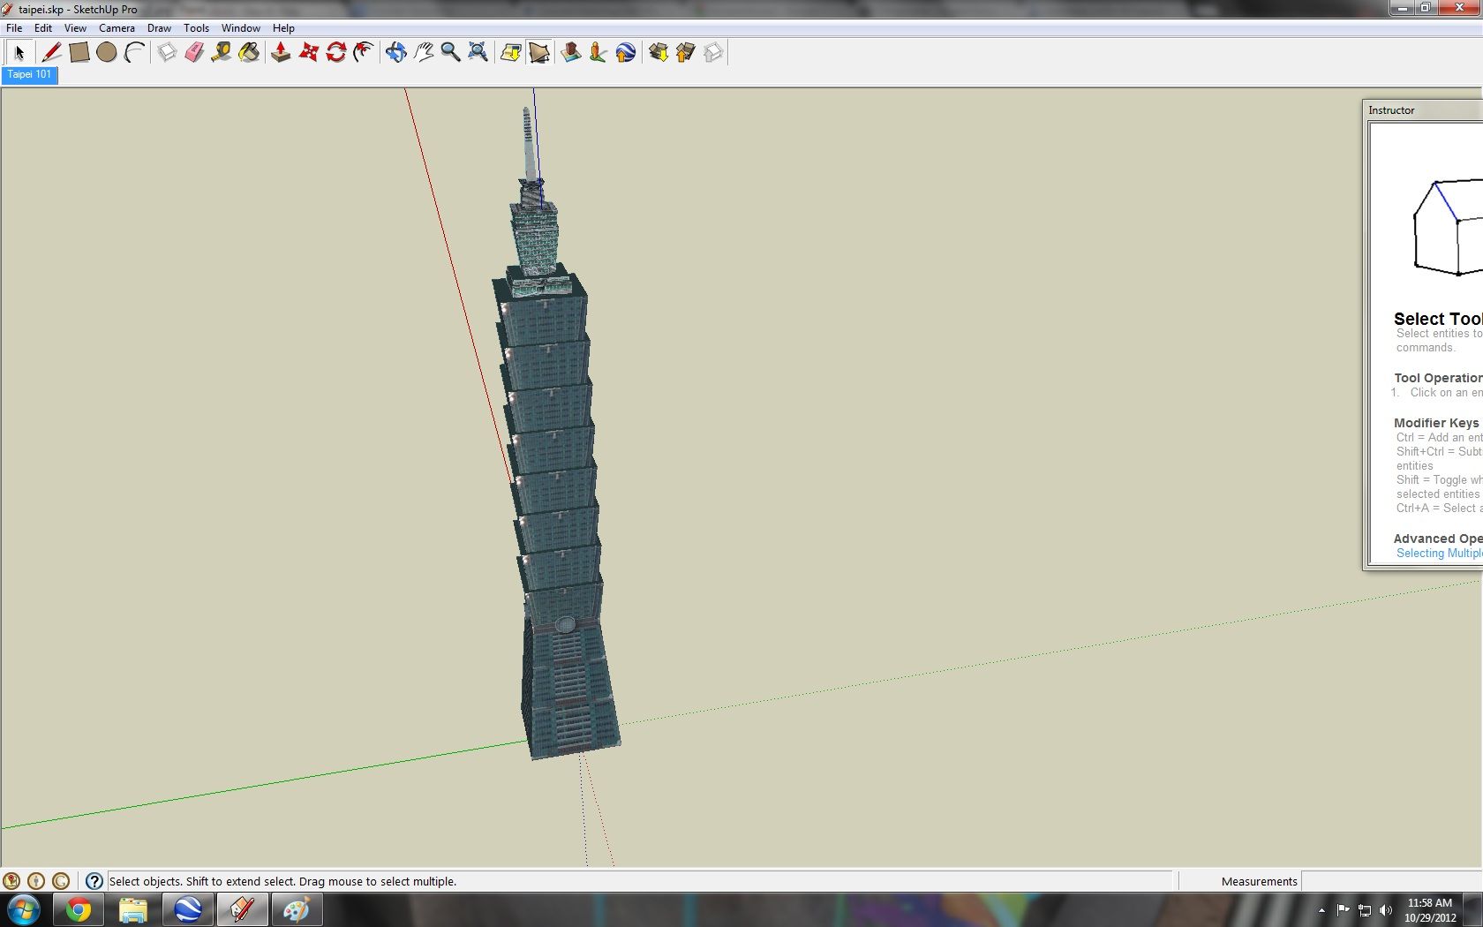Click the Measurements input box
Image resolution: width=1483 pixels, height=927 pixels.
click(1391, 881)
